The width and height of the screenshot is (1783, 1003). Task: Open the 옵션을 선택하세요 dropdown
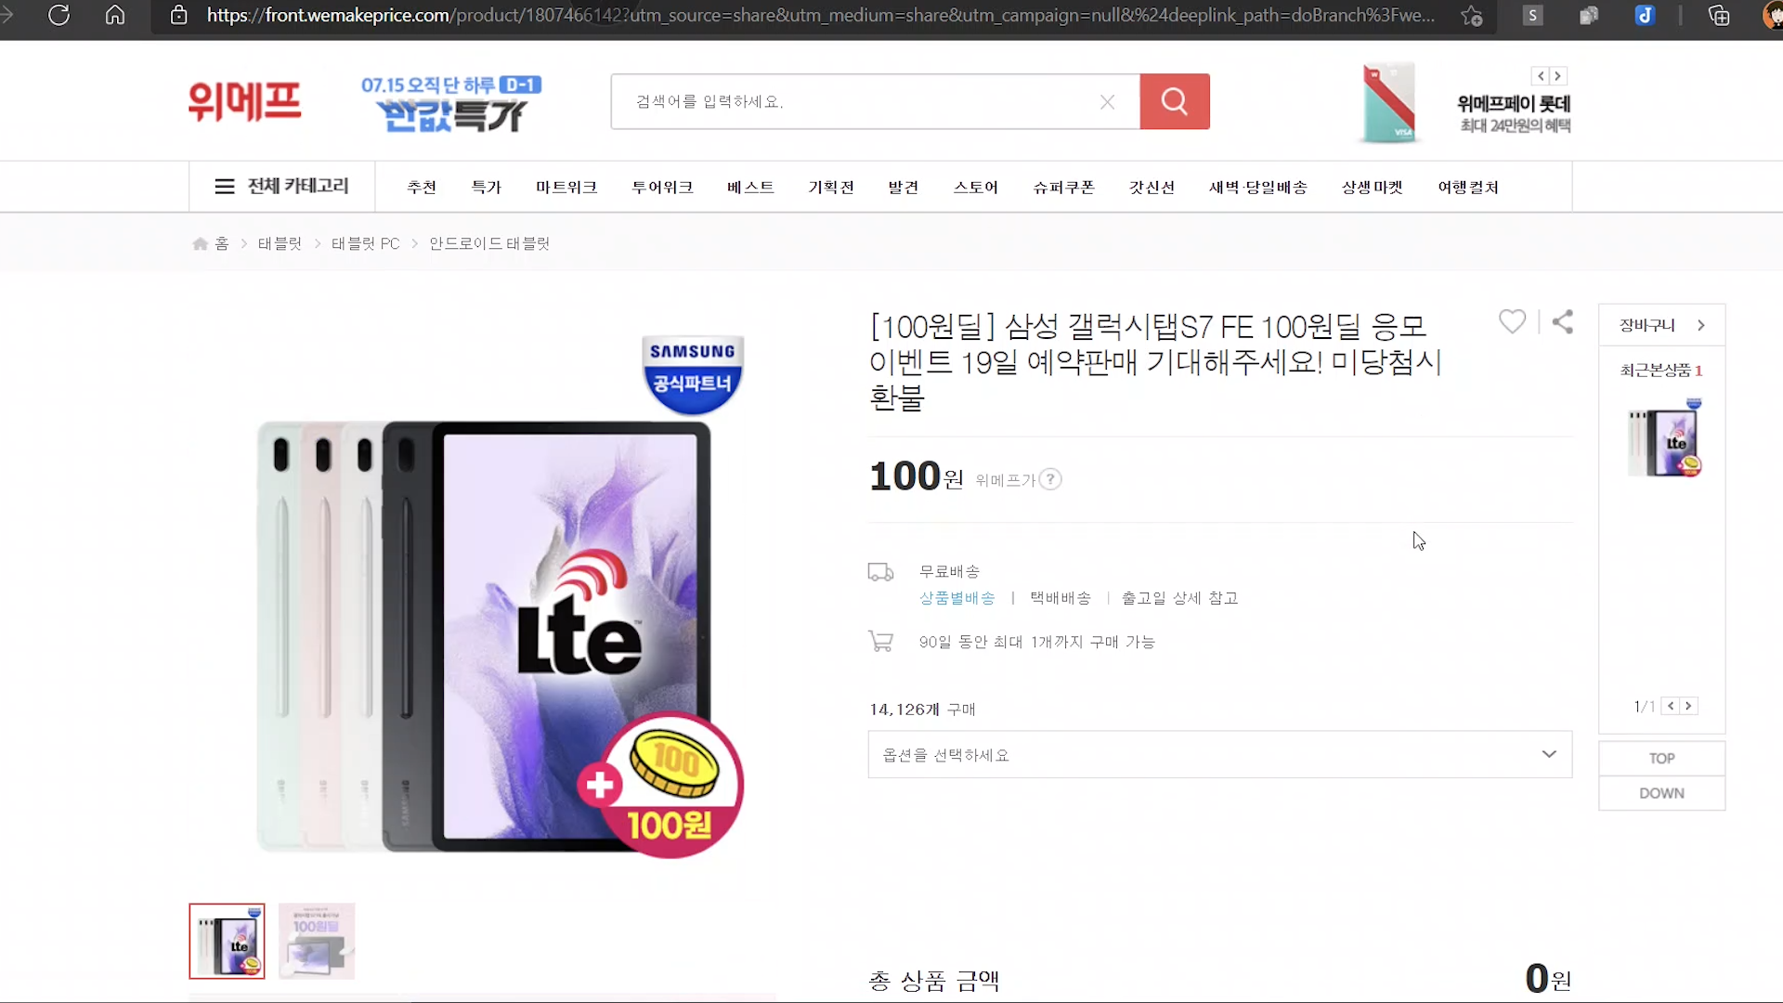1219,754
